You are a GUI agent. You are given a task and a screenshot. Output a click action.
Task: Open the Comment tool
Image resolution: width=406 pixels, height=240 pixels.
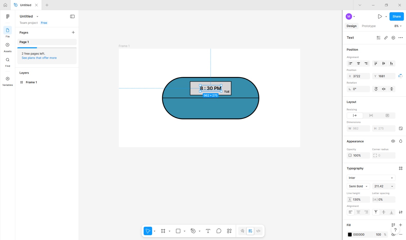pyautogui.click(x=218, y=231)
